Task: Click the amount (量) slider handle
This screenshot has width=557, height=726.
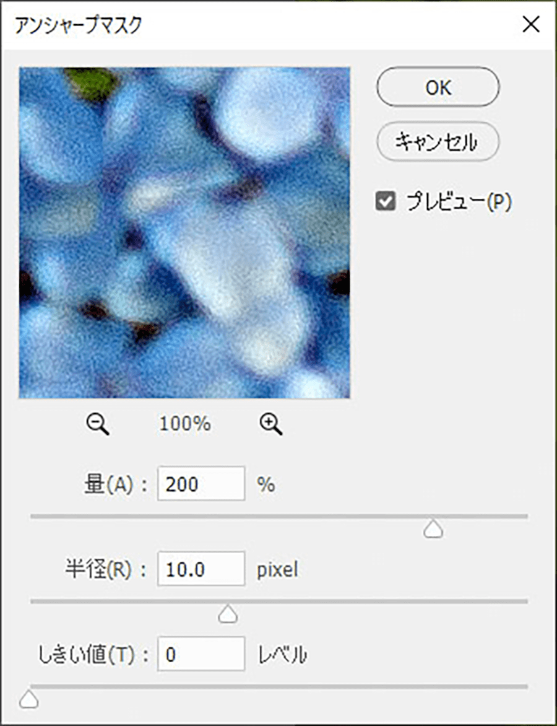Action: pos(433,529)
